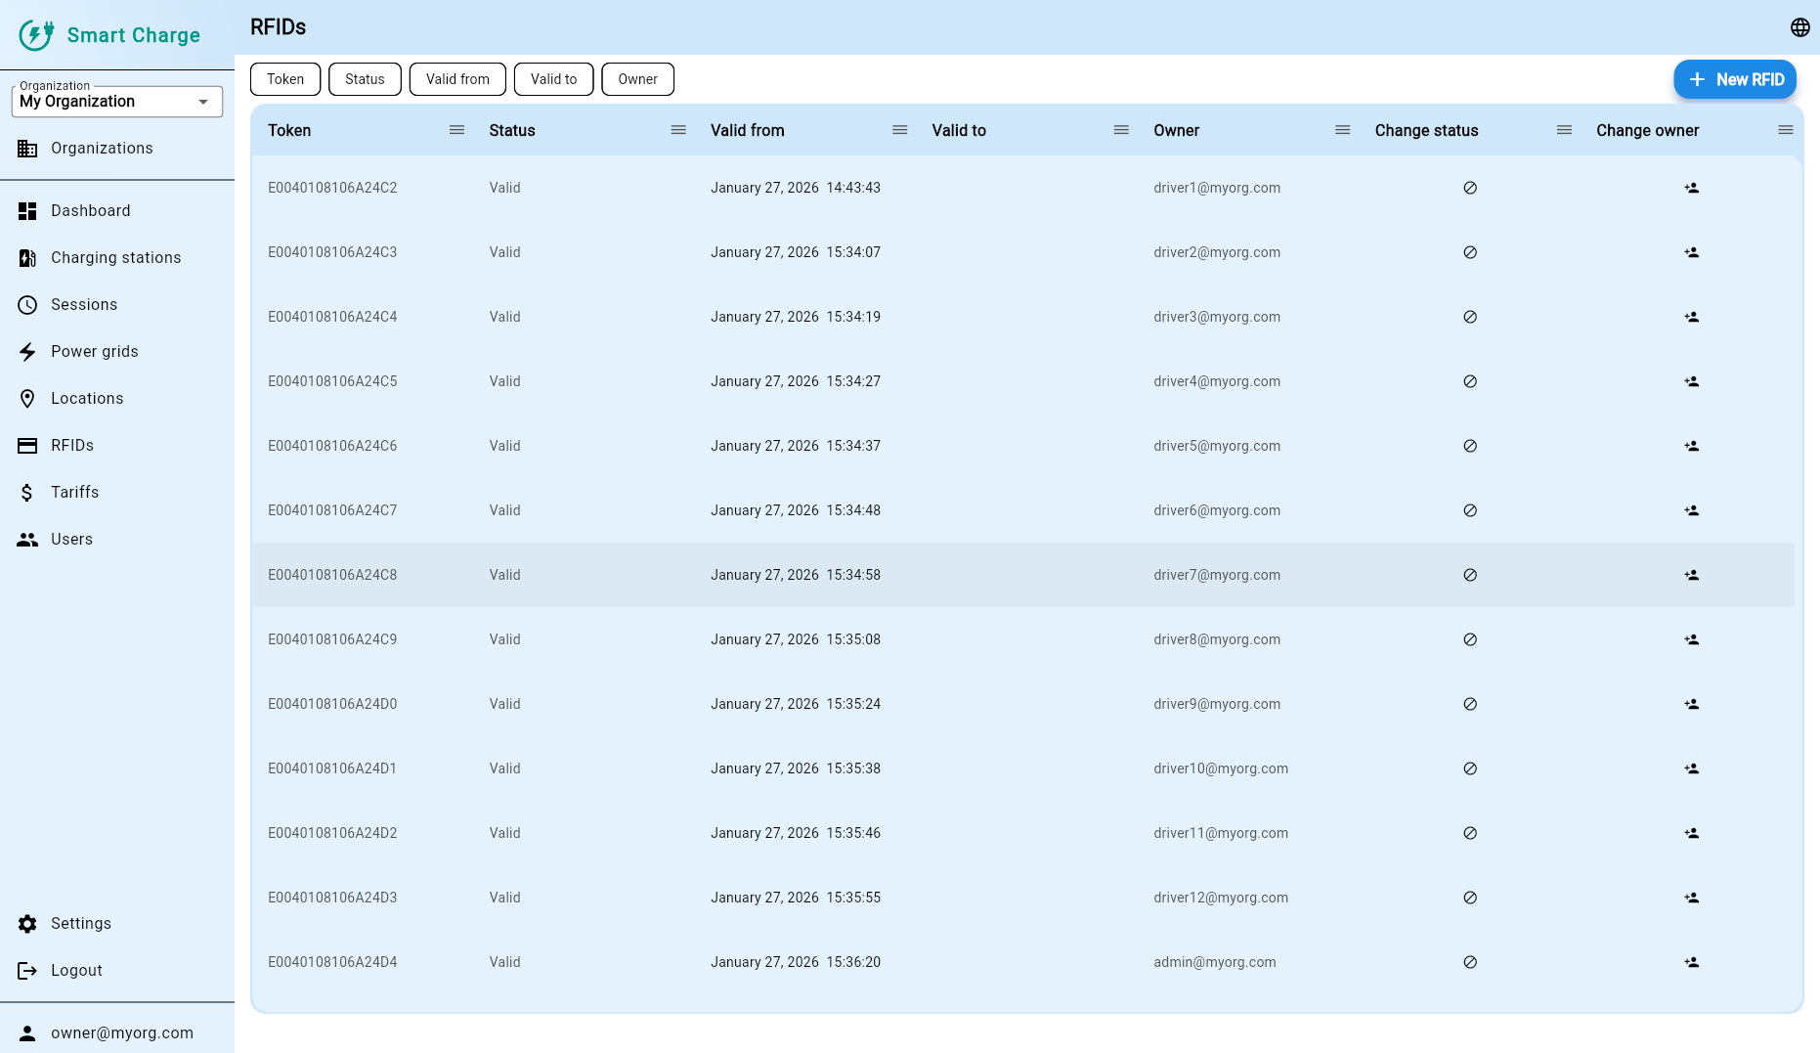Open the Change owner column menu
The width and height of the screenshot is (1820, 1053).
pyautogui.click(x=1786, y=129)
